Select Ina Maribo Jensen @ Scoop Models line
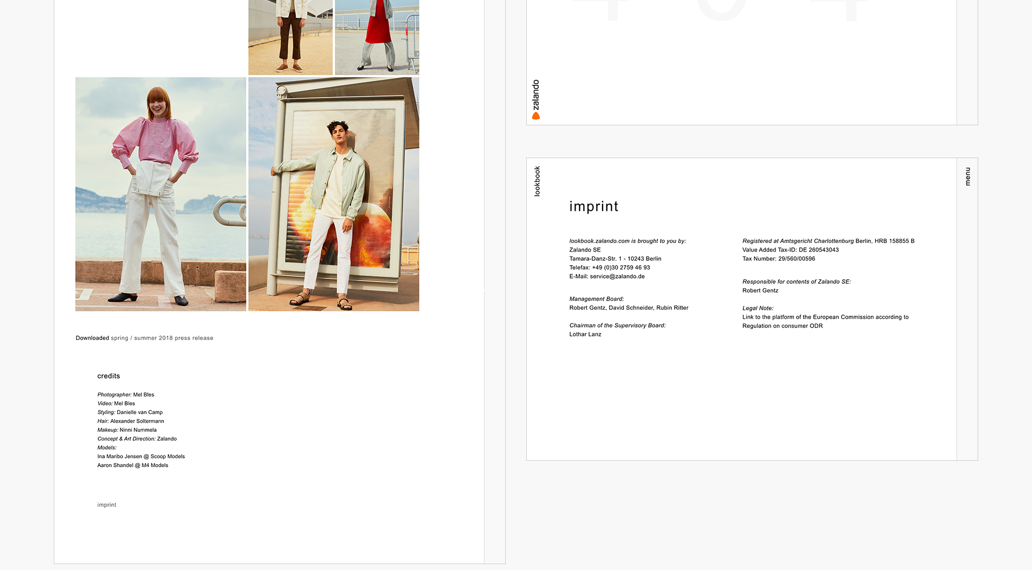The image size is (1032, 570). 141,457
